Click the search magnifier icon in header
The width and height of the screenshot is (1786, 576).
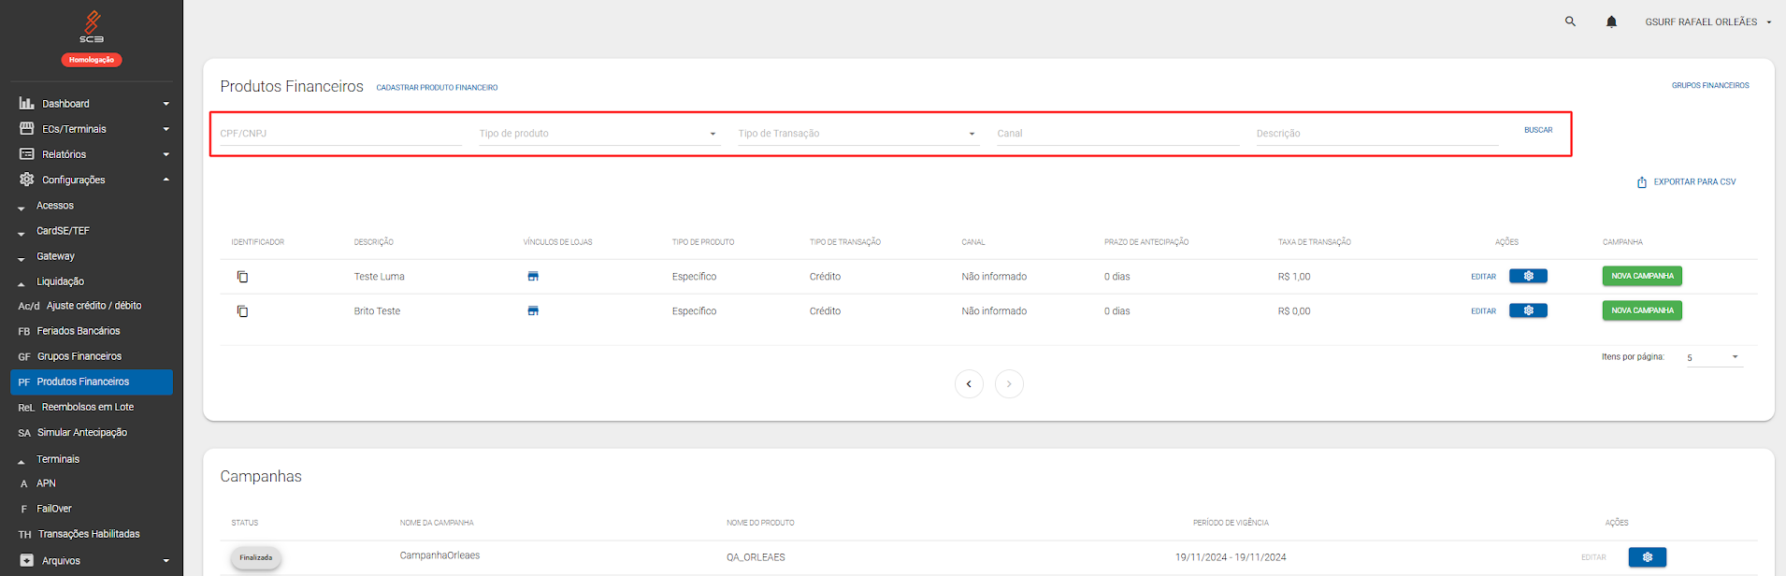coord(1570,22)
